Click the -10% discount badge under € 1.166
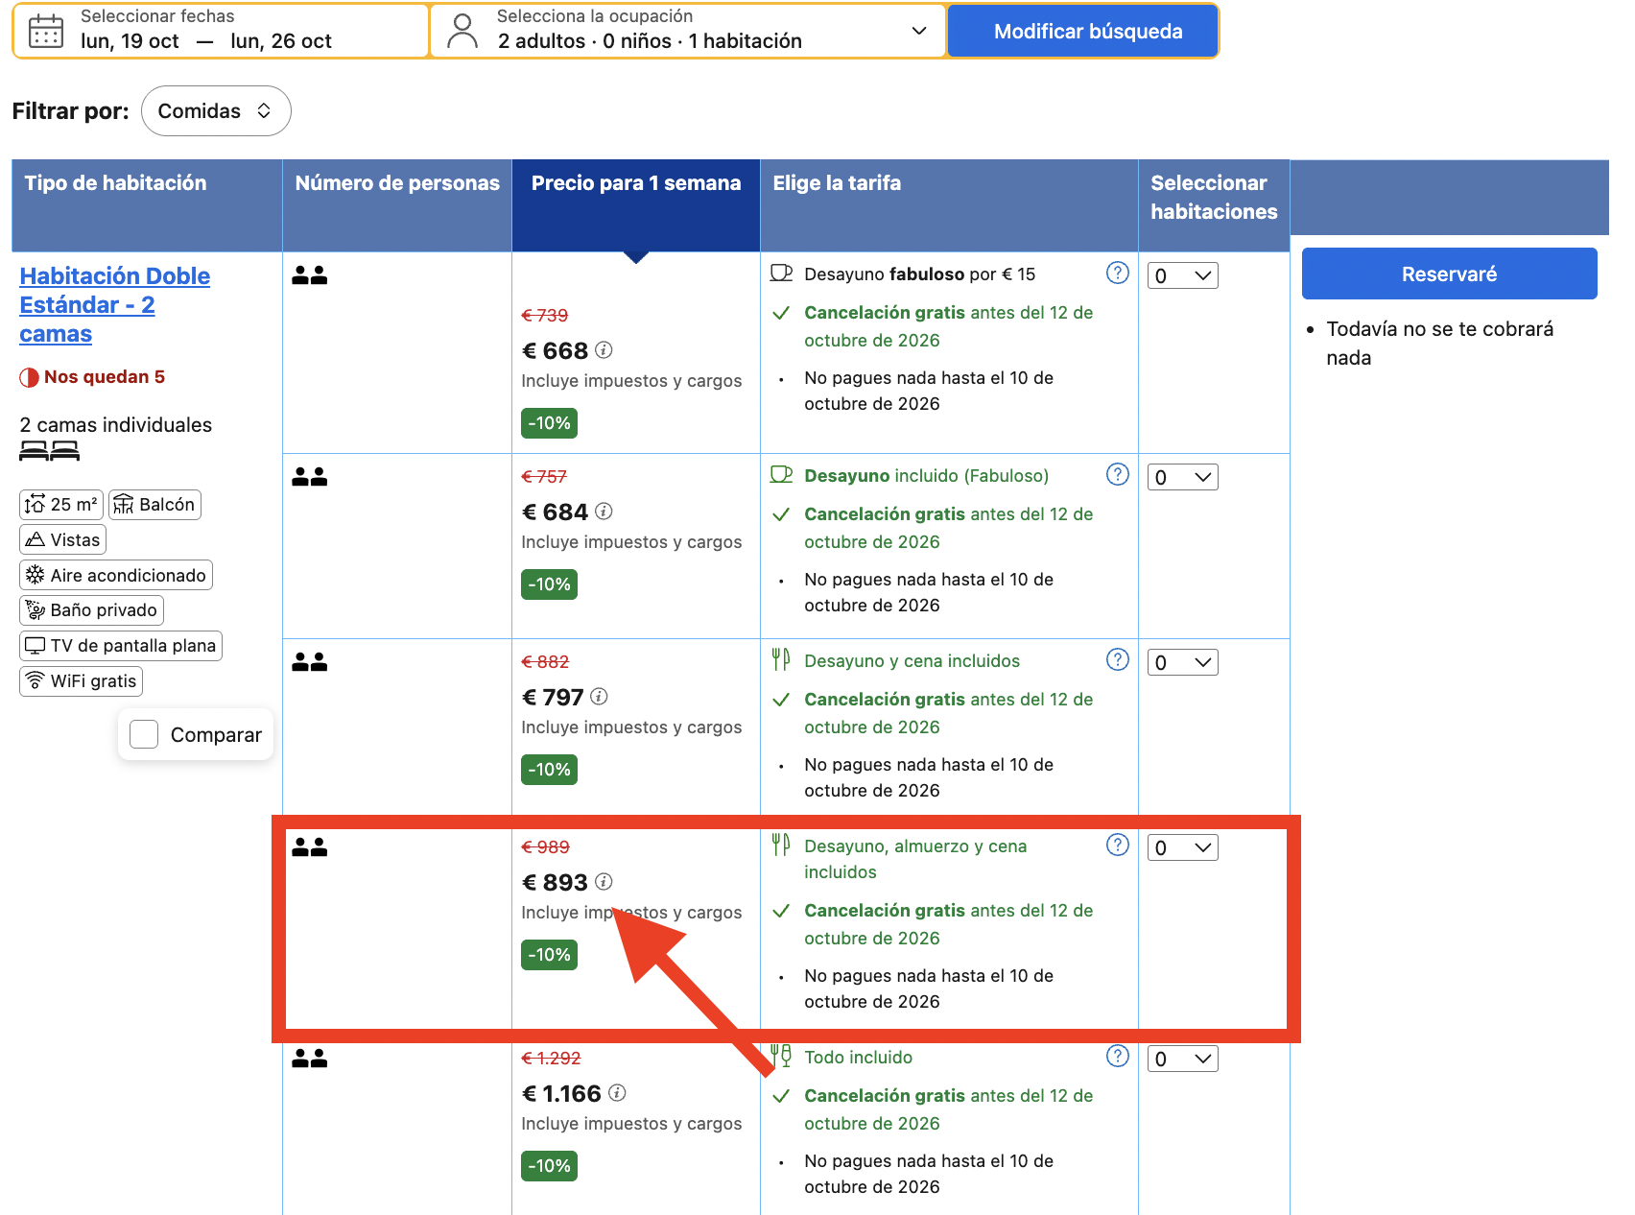This screenshot has width=1635, height=1215. tap(549, 1166)
